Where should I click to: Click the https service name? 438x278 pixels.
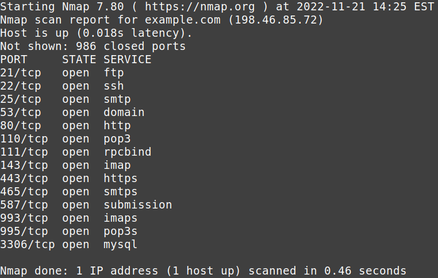[x=121, y=178]
